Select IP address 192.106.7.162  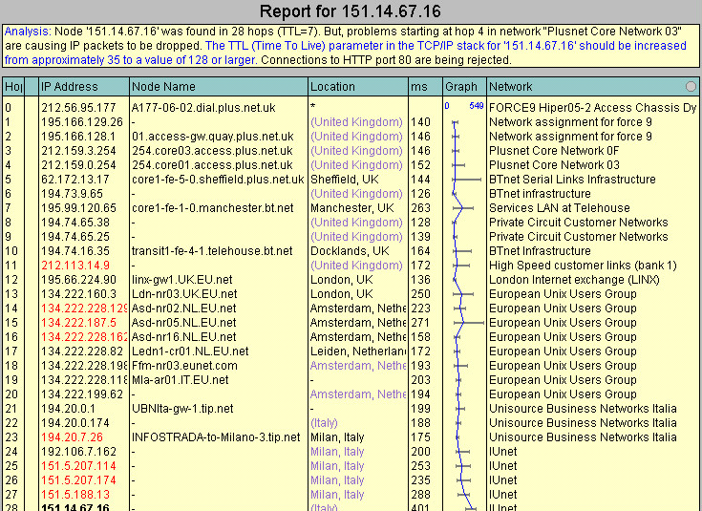[x=78, y=452]
